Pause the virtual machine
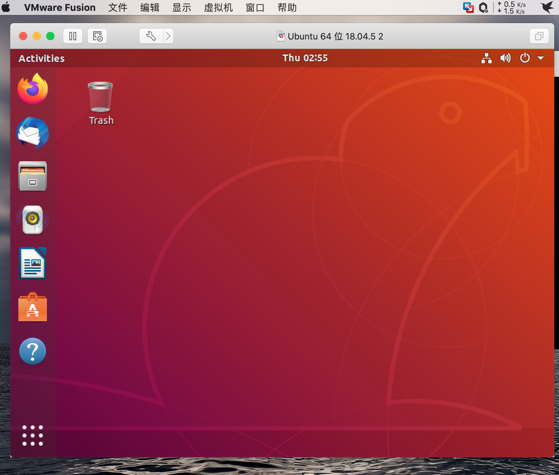This screenshot has height=475, width=559. click(73, 36)
